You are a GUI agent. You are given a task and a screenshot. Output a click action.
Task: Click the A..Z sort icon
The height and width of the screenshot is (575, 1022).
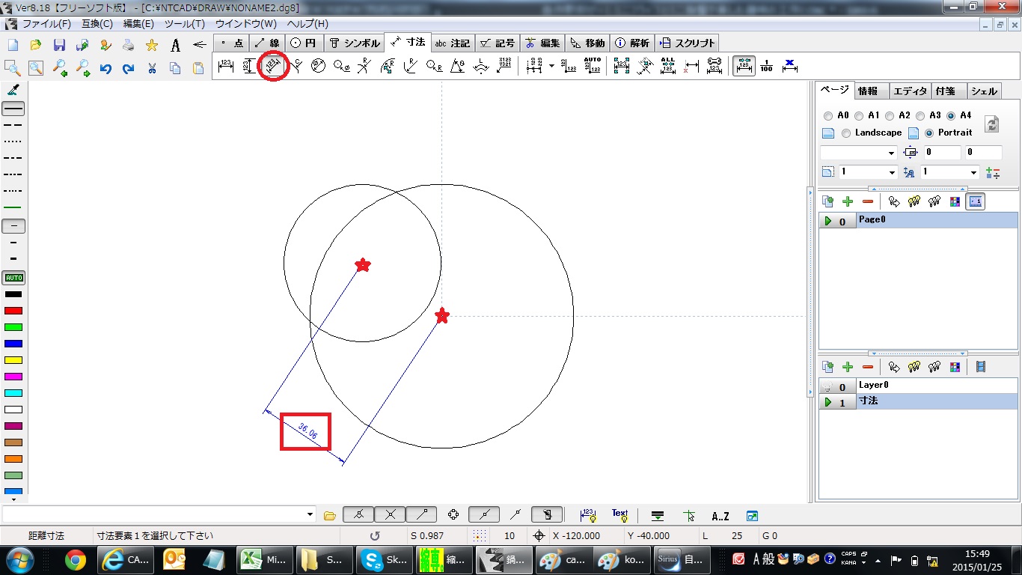pyautogui.click(x=720, y=516)
